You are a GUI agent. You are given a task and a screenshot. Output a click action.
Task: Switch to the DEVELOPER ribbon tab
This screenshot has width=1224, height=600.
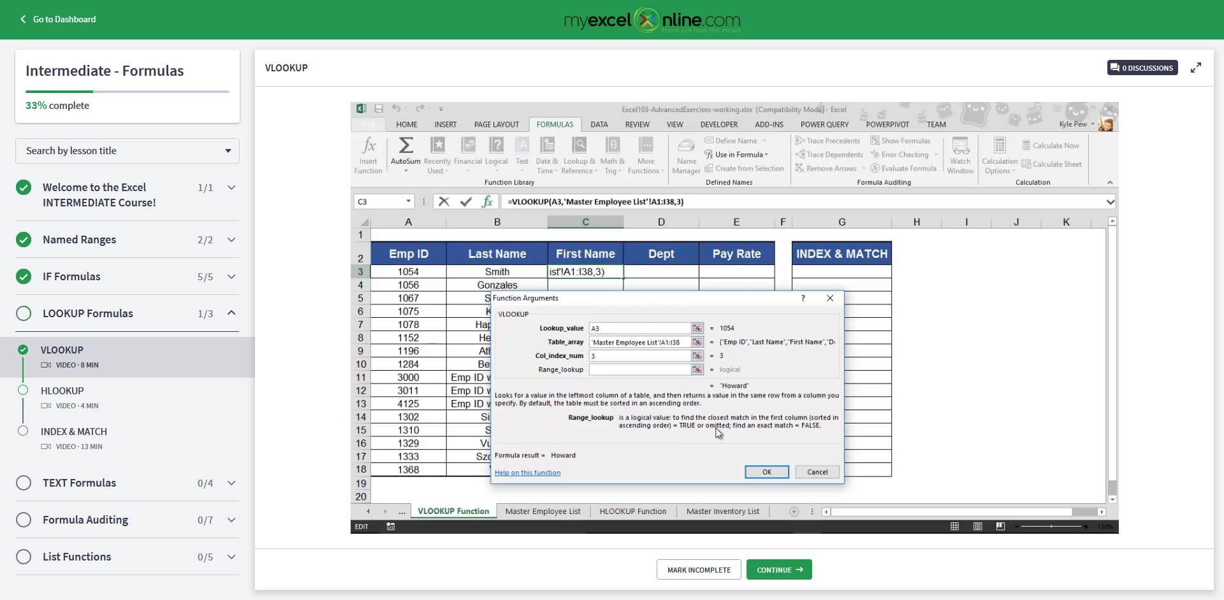click(x=718, y=124)
